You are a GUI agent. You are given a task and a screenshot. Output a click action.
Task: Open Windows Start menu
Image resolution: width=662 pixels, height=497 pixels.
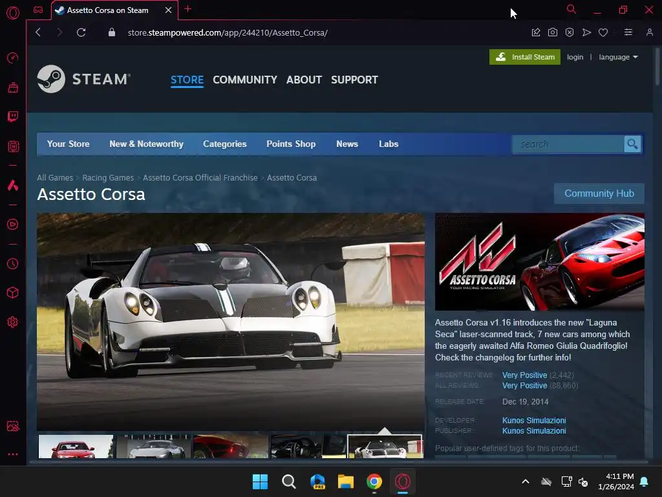click(x=260, y=481)
